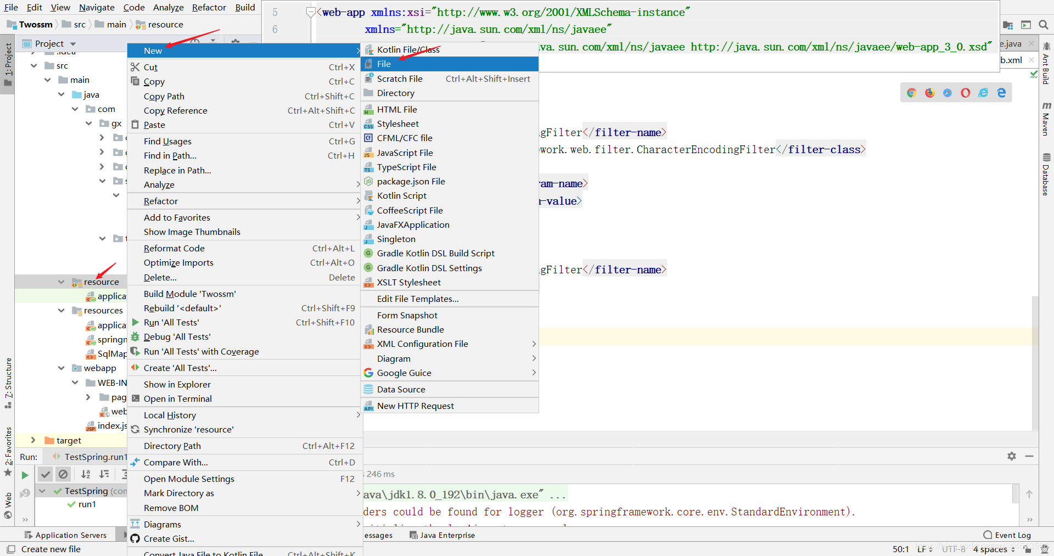
Task: Open the Database side panel
Action: click(x=1046, y=175)
